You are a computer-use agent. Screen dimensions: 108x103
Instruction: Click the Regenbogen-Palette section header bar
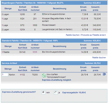54,3
